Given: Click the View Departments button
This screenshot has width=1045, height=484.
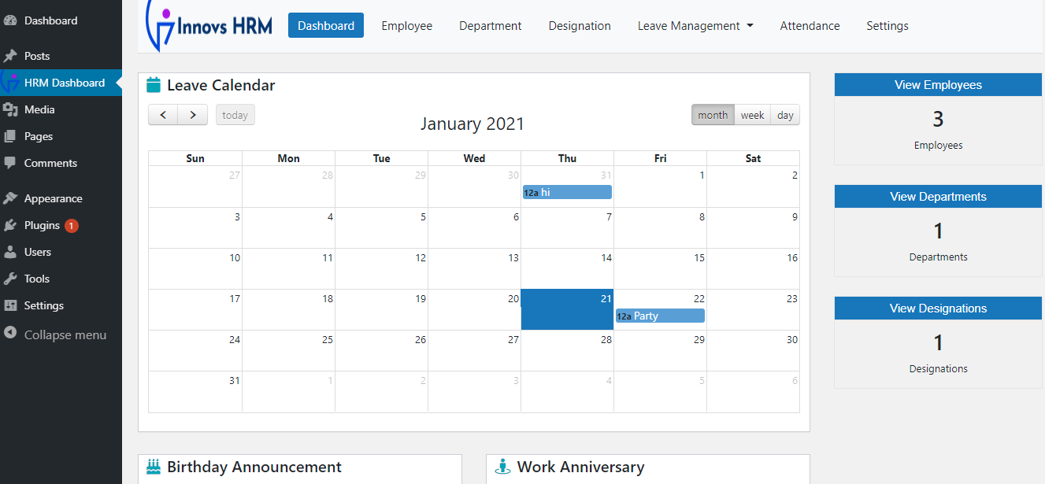Looking at the screenshot, I should coord(938,197).
